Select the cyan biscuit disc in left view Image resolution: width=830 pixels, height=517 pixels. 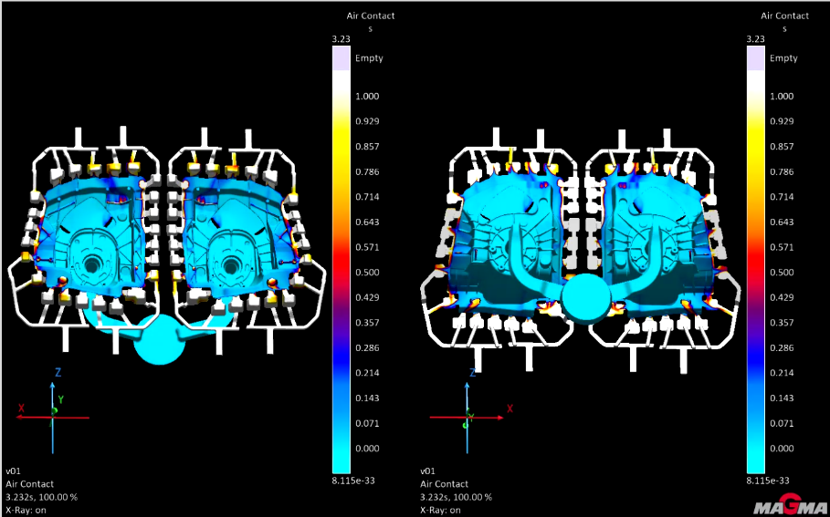click(x=160, y=345)
